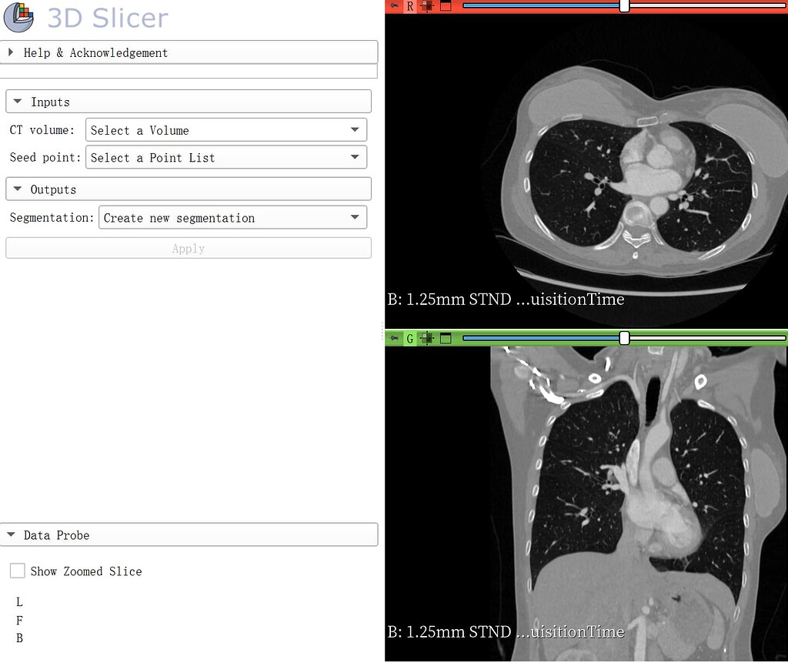Click the G view label on green bar
This screenshot has height=663, width=788.
(409, 337)
